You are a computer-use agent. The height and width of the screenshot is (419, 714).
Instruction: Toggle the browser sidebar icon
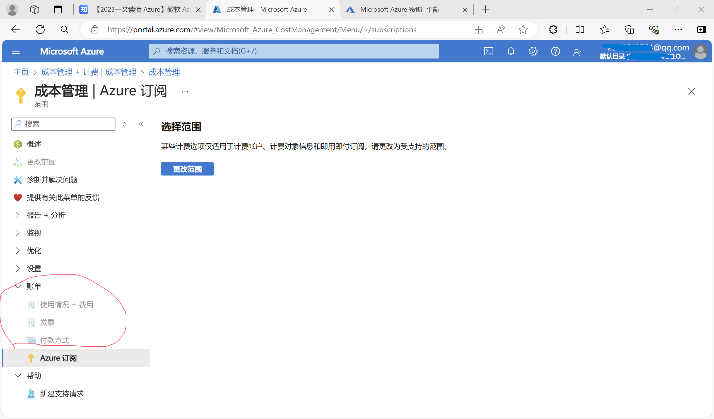(701, 30)
